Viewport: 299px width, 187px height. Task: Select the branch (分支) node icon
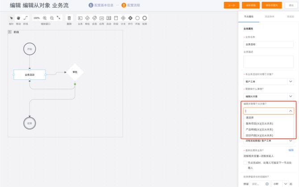tap(123, 18)
